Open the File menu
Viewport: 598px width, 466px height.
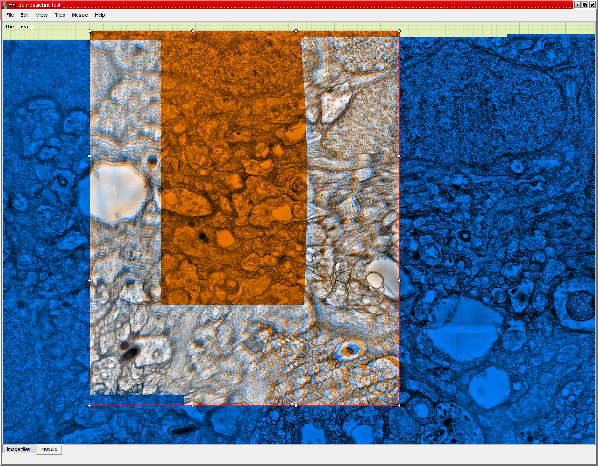[x=10, y=15]
